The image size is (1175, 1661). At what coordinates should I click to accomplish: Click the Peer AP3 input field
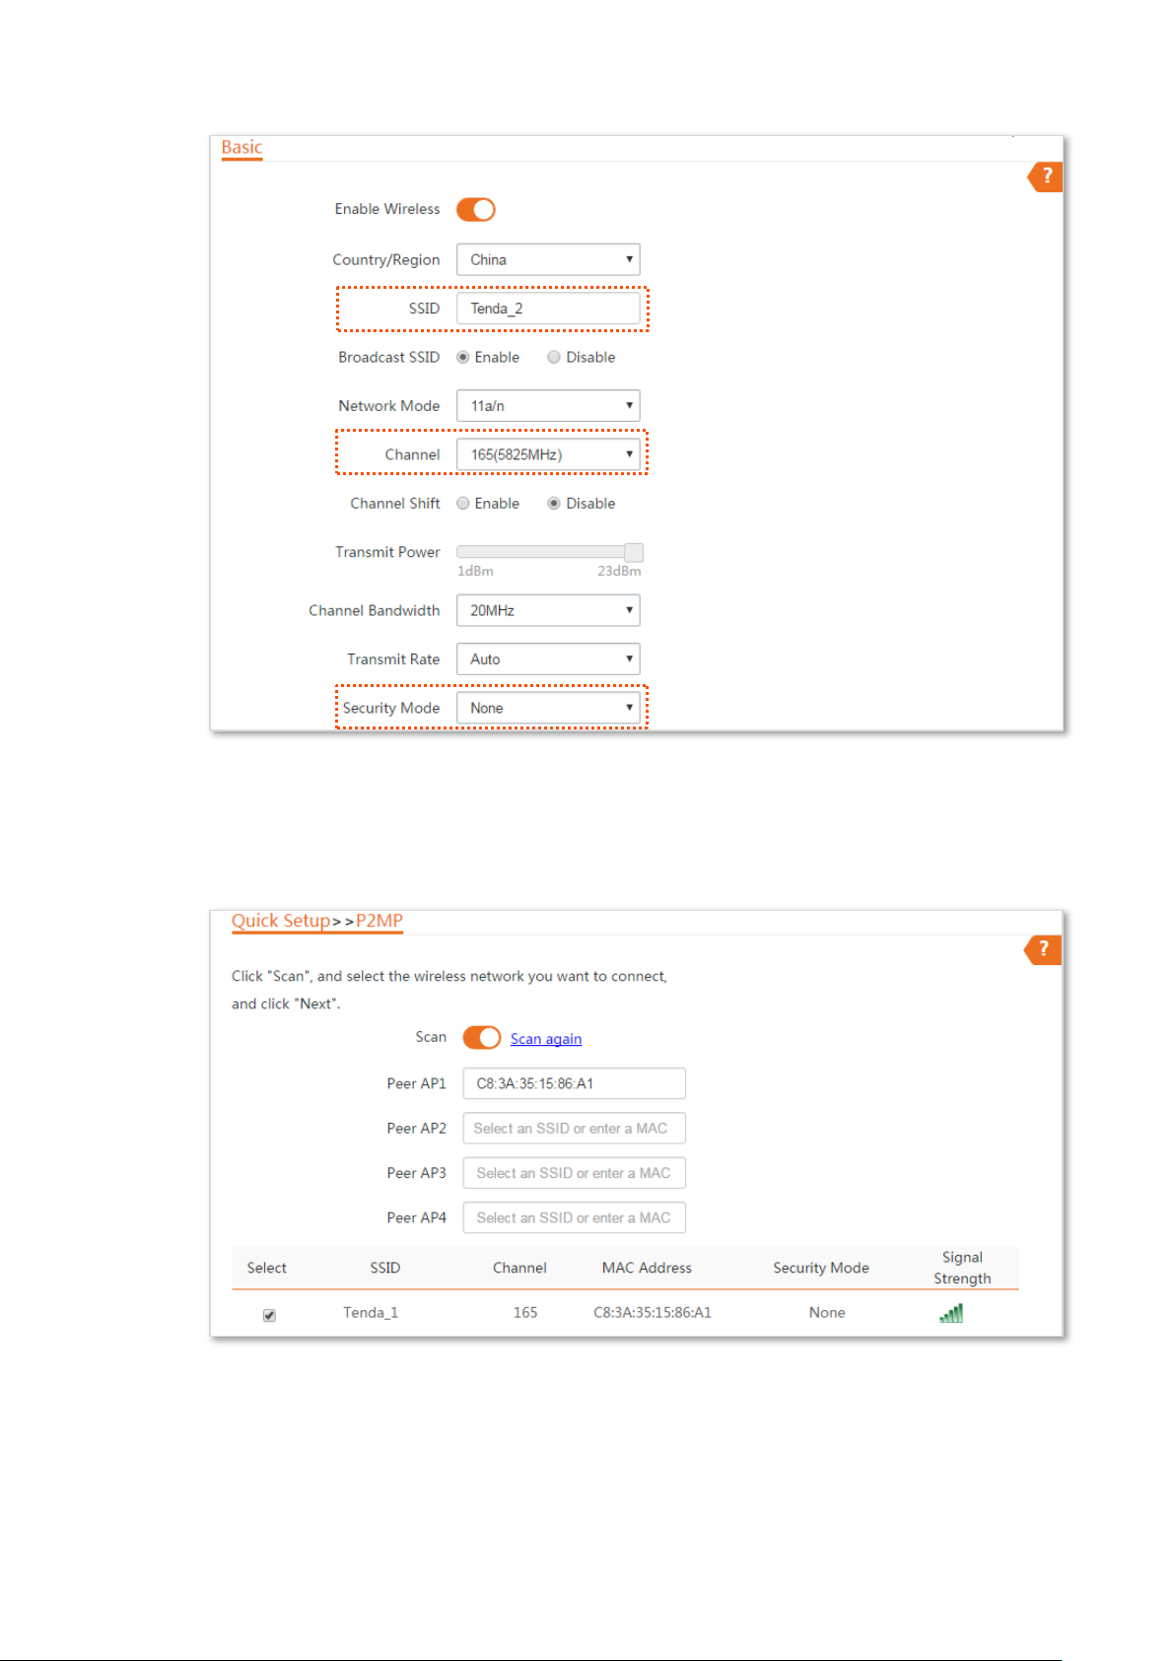[x=575, y=1173]
